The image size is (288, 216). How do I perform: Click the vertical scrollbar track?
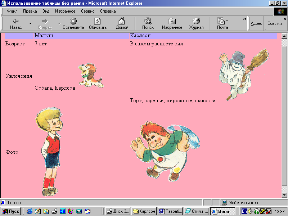[284, 116]
